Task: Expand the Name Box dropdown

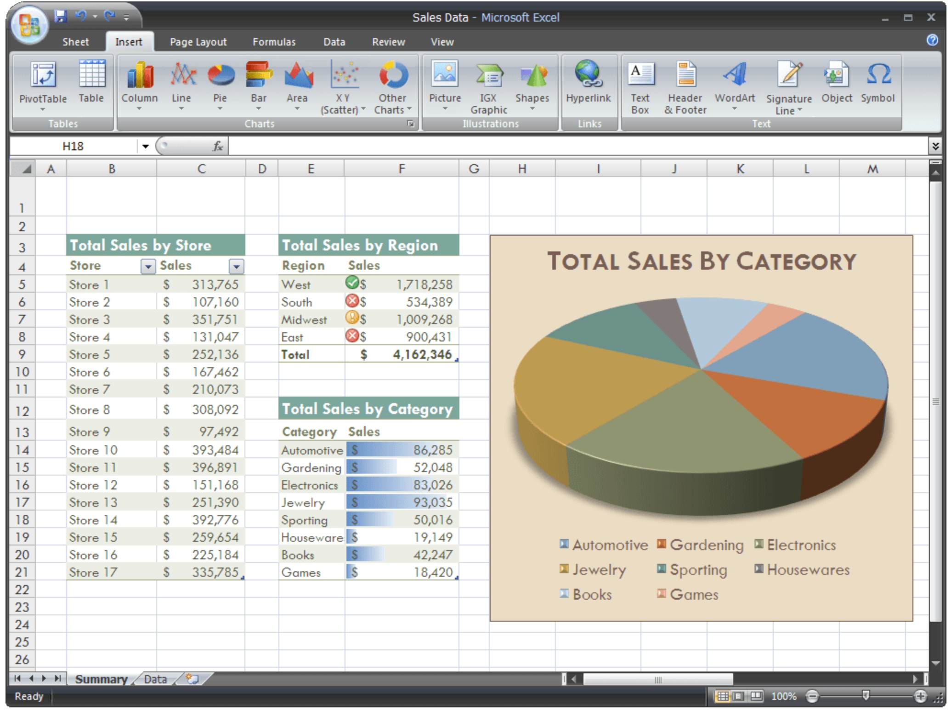Action: coord(145,147)
